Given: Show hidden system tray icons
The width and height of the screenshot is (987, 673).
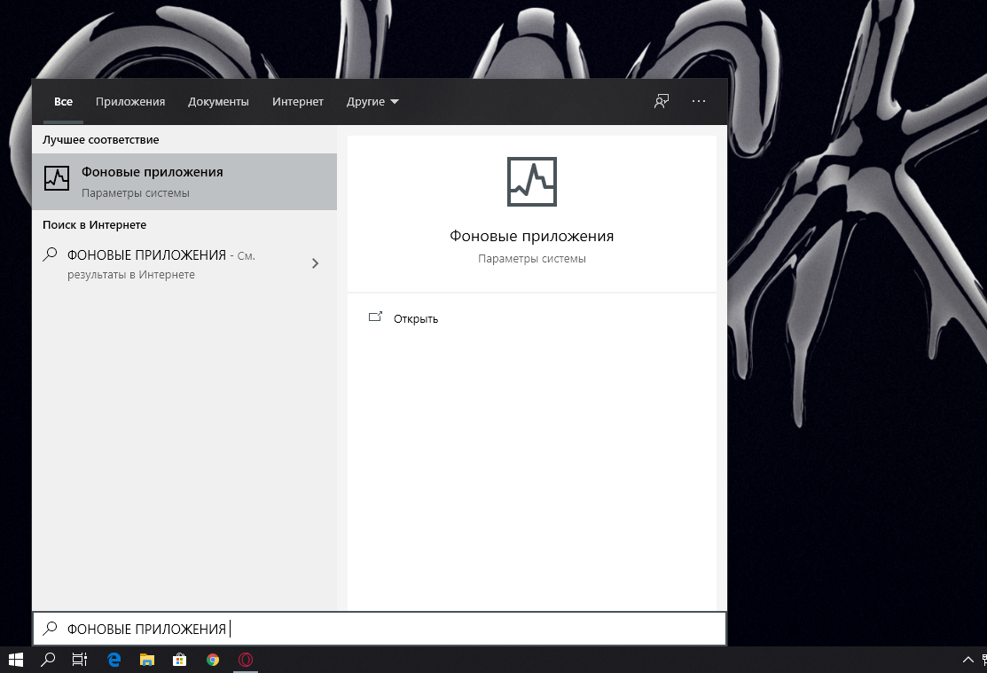Looking at the screenshot, I should coord(968,660).
